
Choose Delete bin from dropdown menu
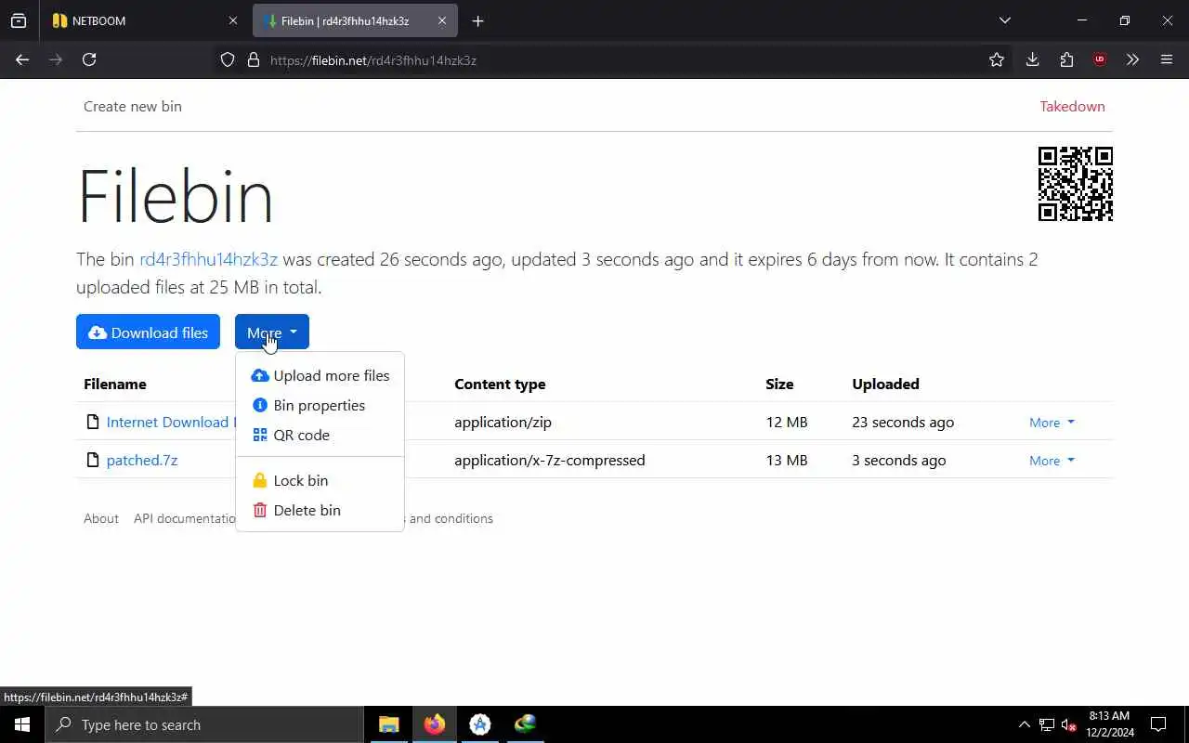[320, 510]
